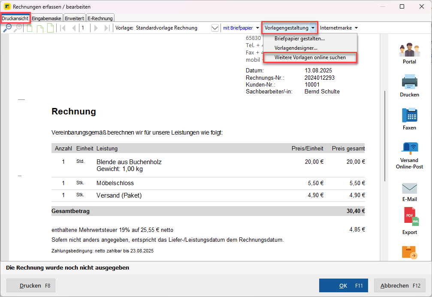The image size is (432, 297).
Task: Close the Rechnungen erfassen / bearbeiten window
Action: pos(422,6)
